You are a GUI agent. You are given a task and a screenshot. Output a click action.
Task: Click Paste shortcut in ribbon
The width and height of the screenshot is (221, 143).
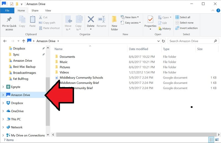[49, 28]
